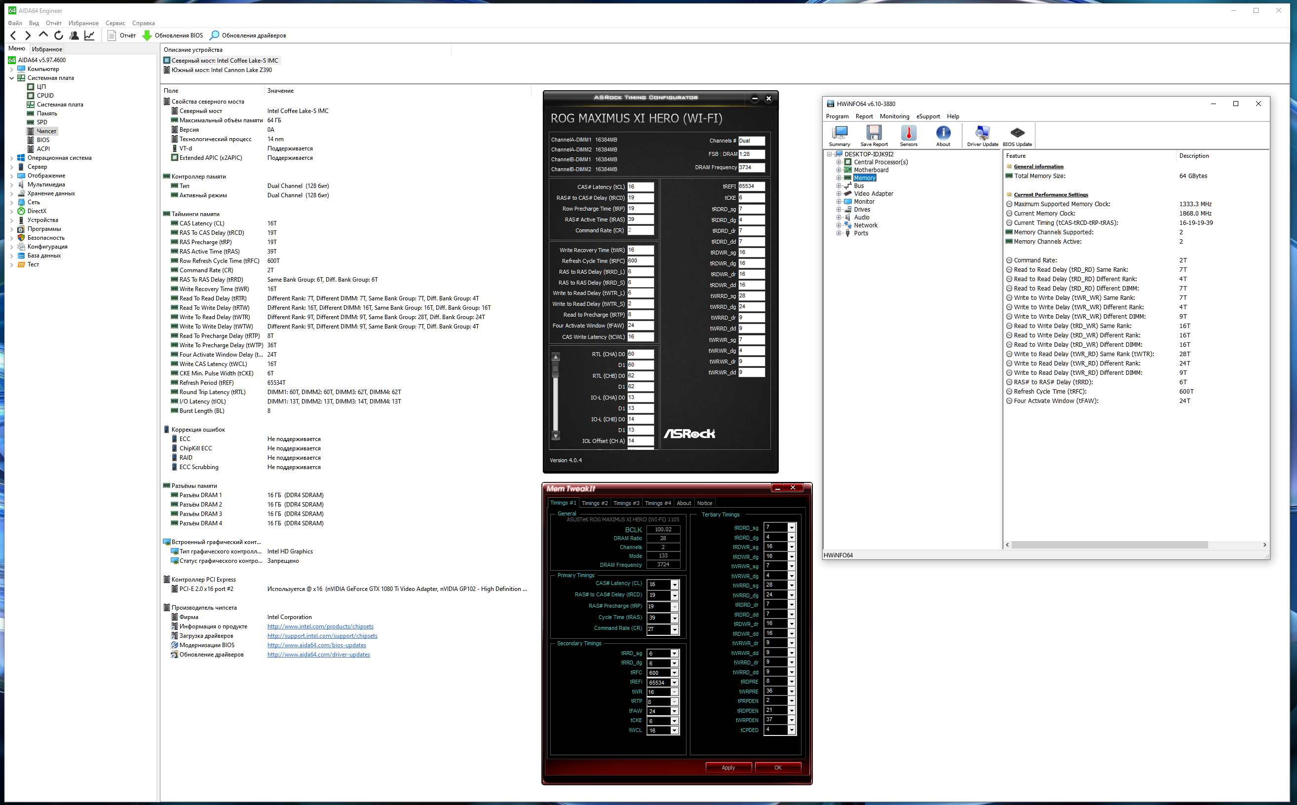Image resolution: width=1297 pixels, height=805 pixels.
Task: Click the AIDA64 refresh icon
Action: [59, 36]
